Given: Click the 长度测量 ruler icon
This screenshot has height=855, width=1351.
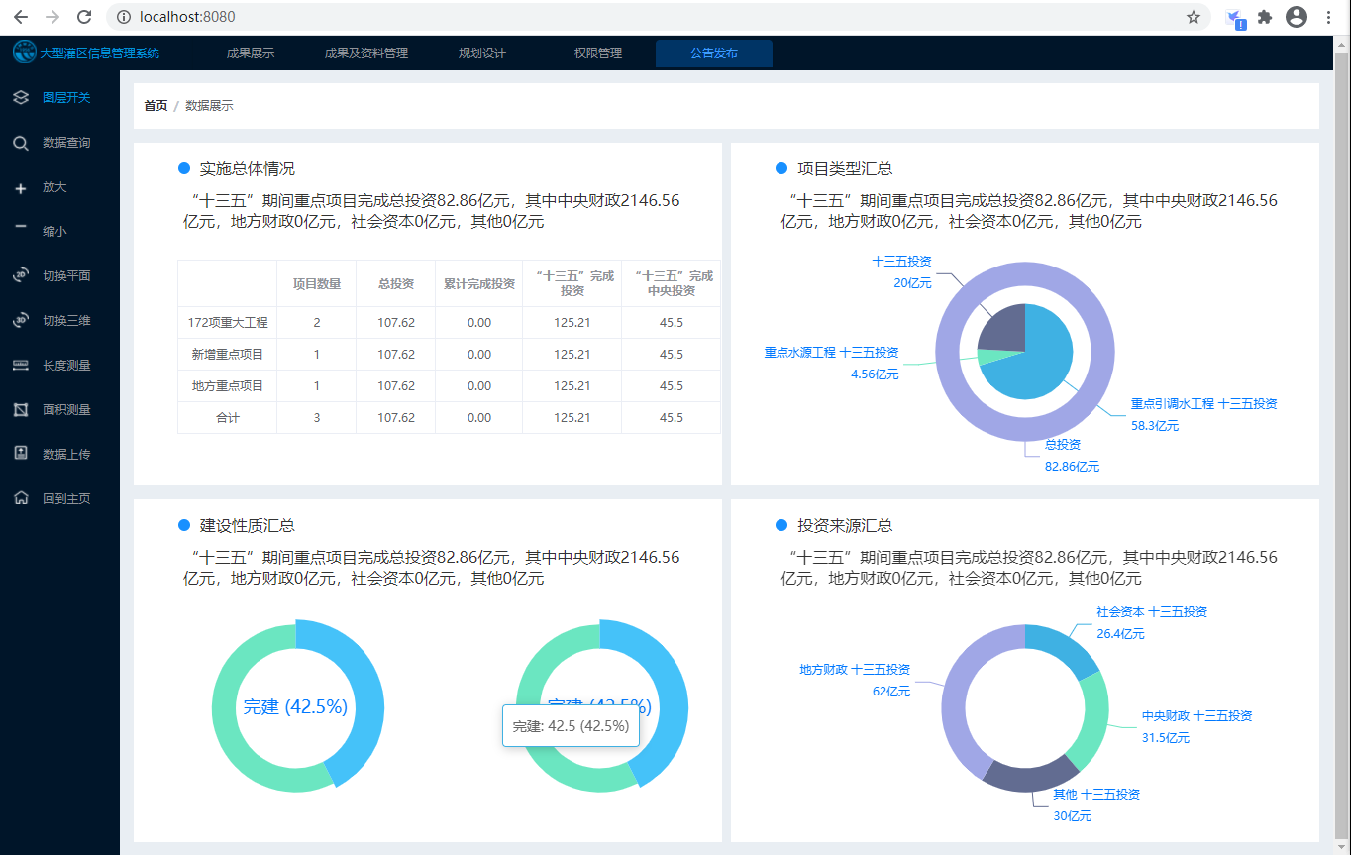Looking at the screenshot, I should pos(21,366).
